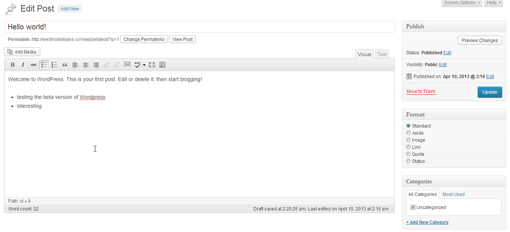Click the Update button
This screenshot has width=510, height=232.
point(490,92)
